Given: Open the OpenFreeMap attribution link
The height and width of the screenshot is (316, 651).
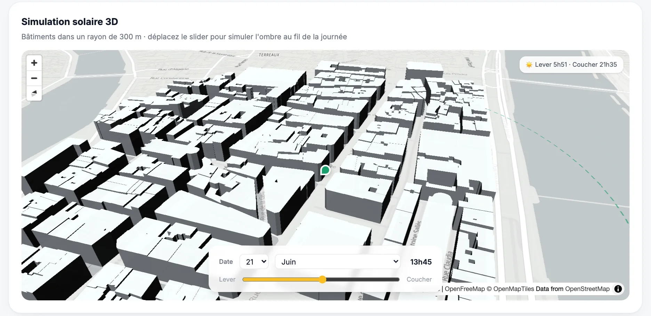Looking at the screenshot, I should (x=465, y=289).
